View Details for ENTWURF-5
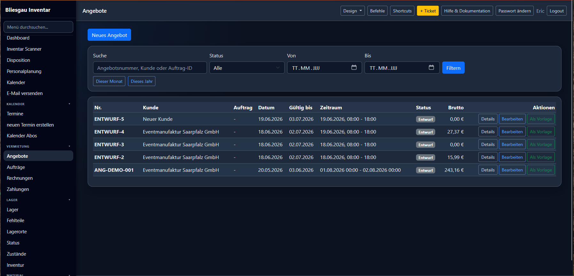 (488, 119)
